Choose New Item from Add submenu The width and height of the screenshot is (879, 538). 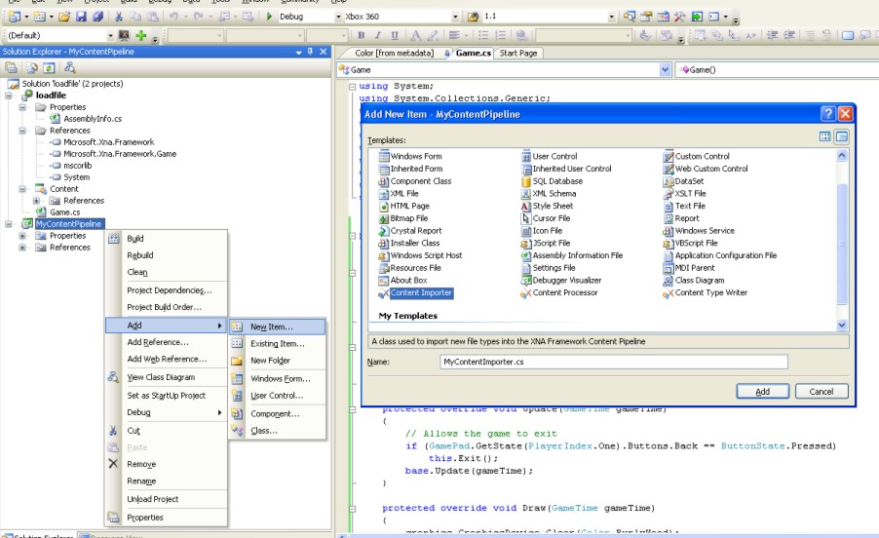[278, 327]
